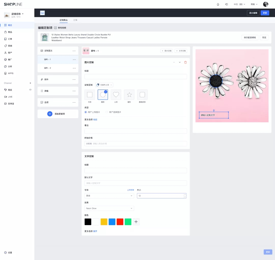Add a new Channel with plus icon

[30, 83]
